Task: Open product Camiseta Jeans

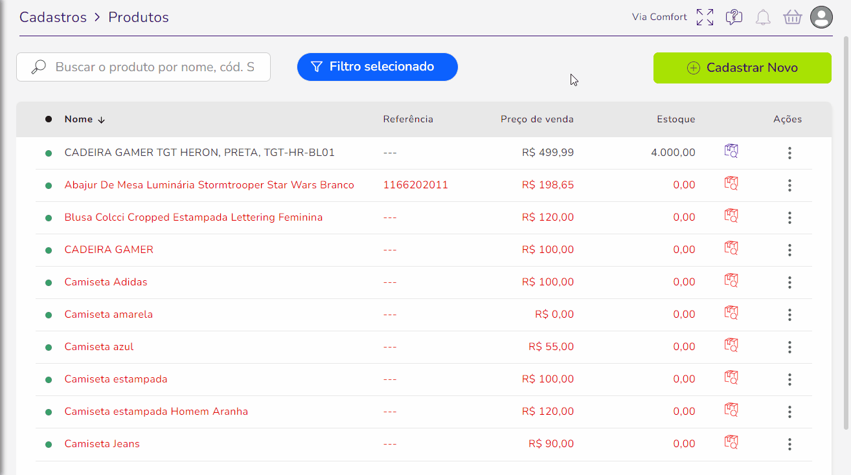Action: 102,444
